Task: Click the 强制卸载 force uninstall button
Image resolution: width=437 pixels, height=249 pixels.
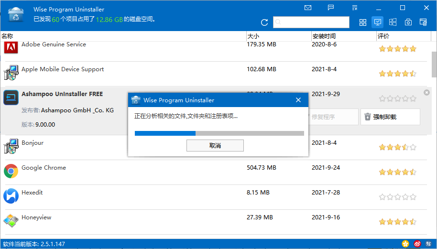Action: [390, 117]
